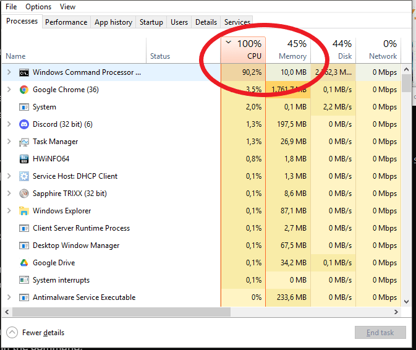The height and width of the screenshot is (350, 416).
Task: Click the 34,2 MB Google Drive memory value
Action: click(x=294, y=263)
